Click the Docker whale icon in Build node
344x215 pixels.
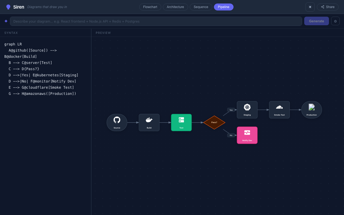coord(149,120)
